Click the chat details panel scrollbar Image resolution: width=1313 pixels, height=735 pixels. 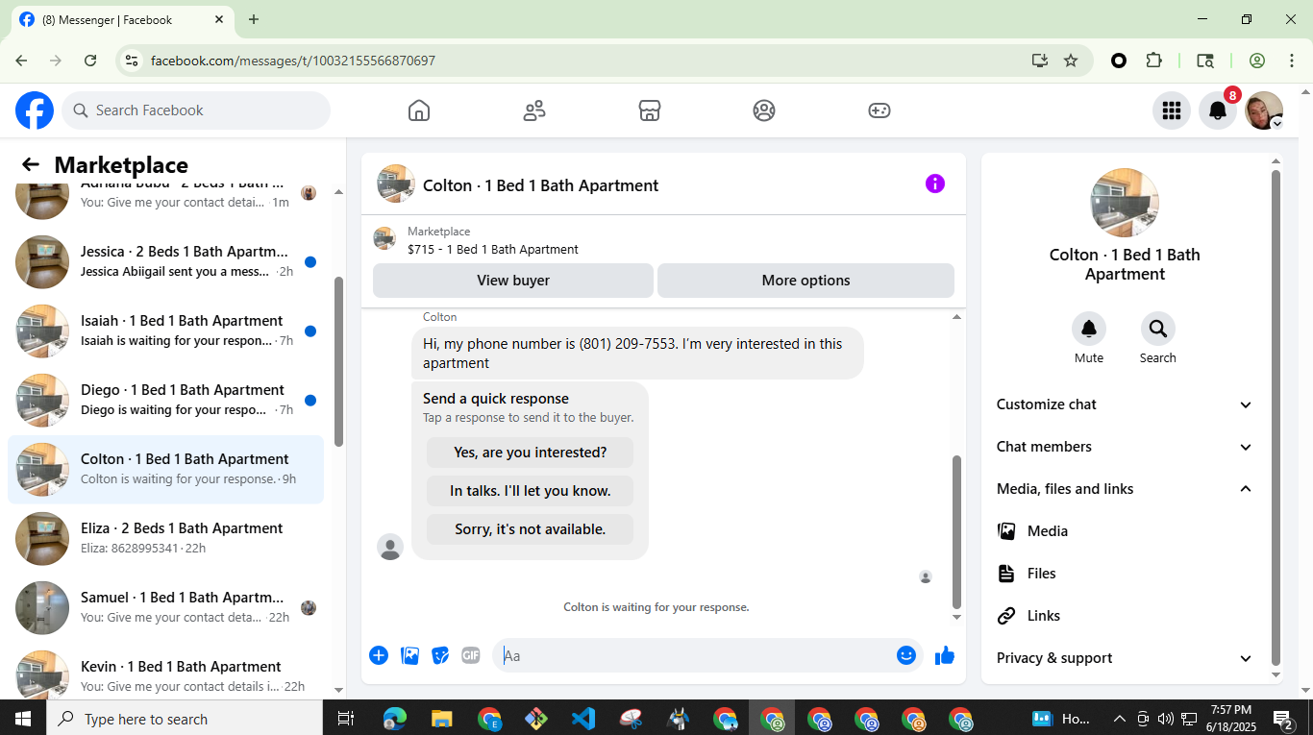point(1276,418)
